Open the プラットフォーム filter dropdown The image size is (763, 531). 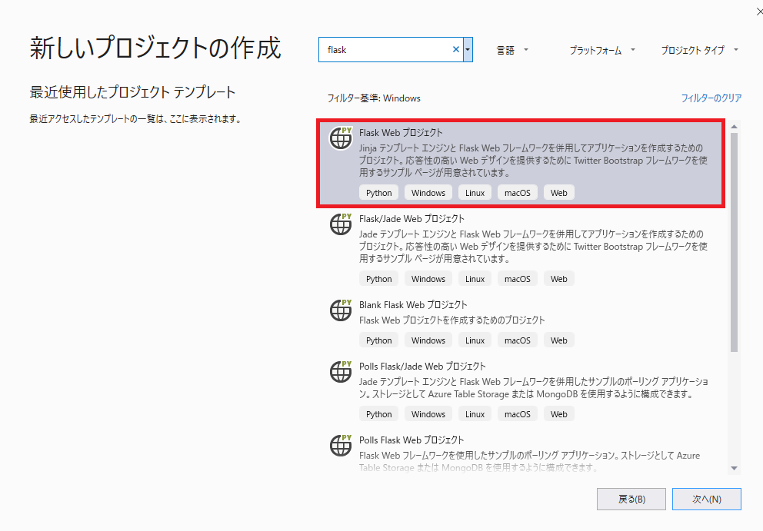click(x=602, y=50)
